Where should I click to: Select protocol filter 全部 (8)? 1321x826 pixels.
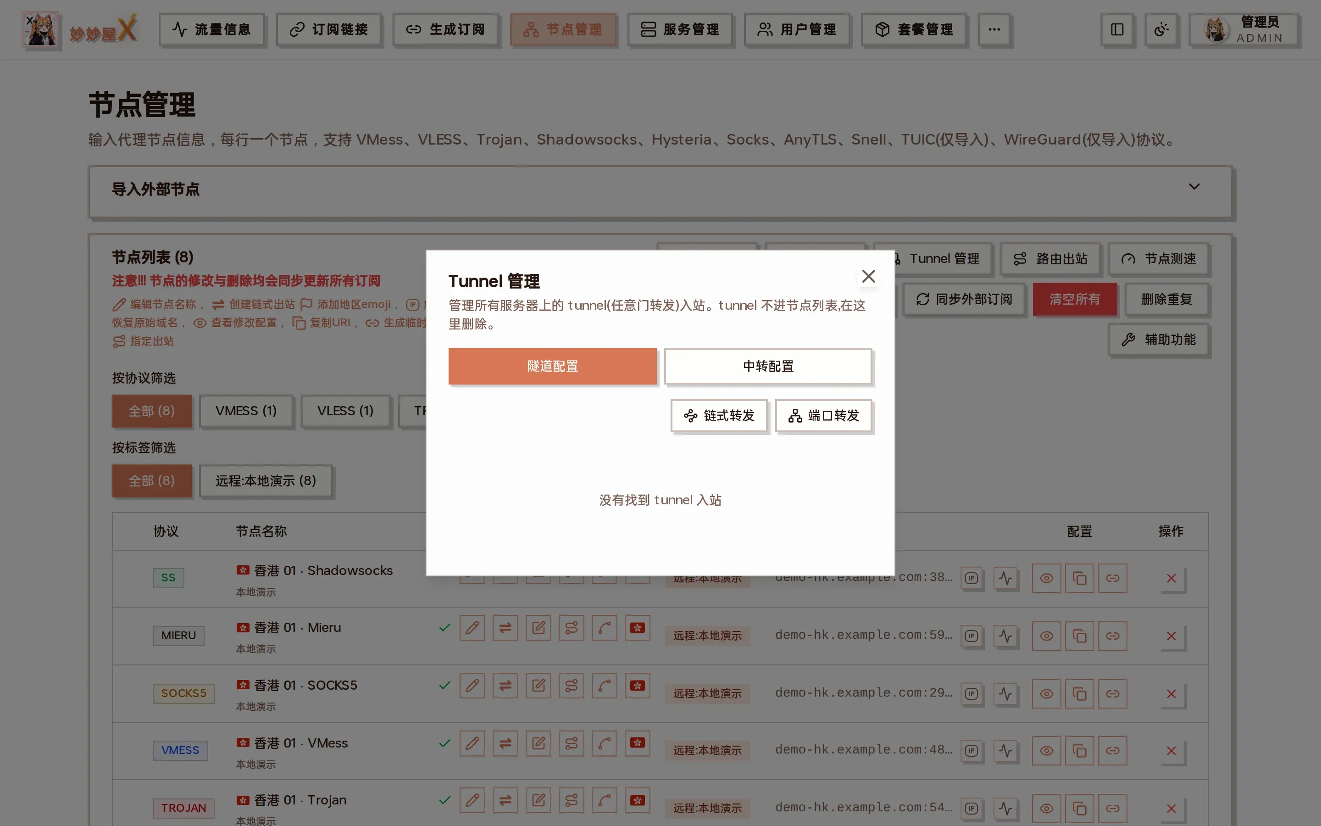pyautogui.click(x=151, y=411)
